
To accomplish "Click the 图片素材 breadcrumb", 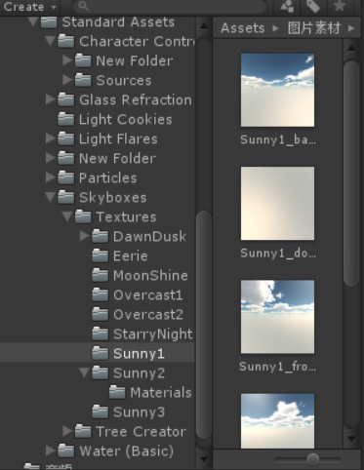I will pyautogui.click(x=314, y=28).
